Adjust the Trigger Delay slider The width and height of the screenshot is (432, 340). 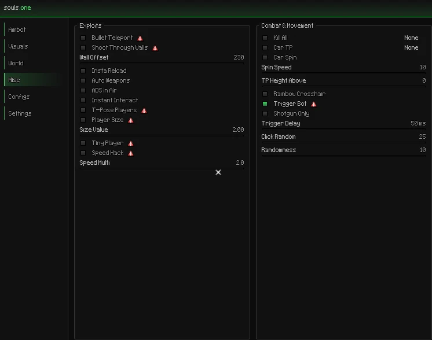point(343,130)
